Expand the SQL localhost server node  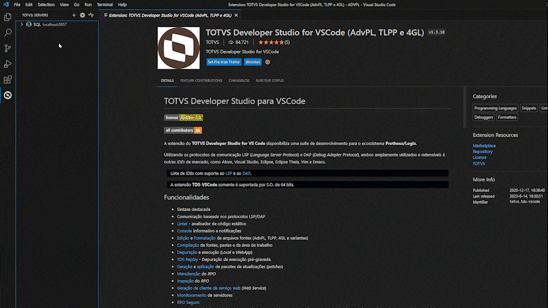pos(22,24)
